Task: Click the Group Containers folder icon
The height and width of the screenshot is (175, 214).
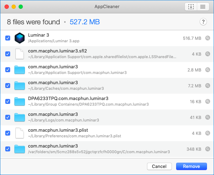Action: click(x=20, y=101)
